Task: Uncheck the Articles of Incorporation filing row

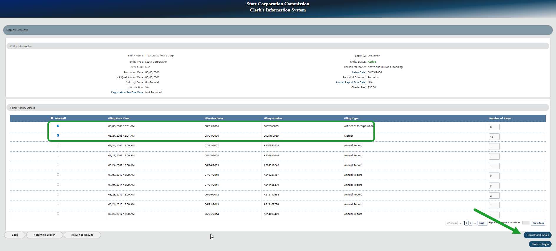Action: point(58,126)
